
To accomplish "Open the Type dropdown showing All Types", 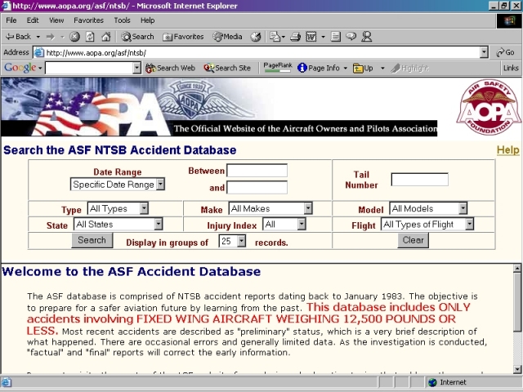I will pos(118,209).
